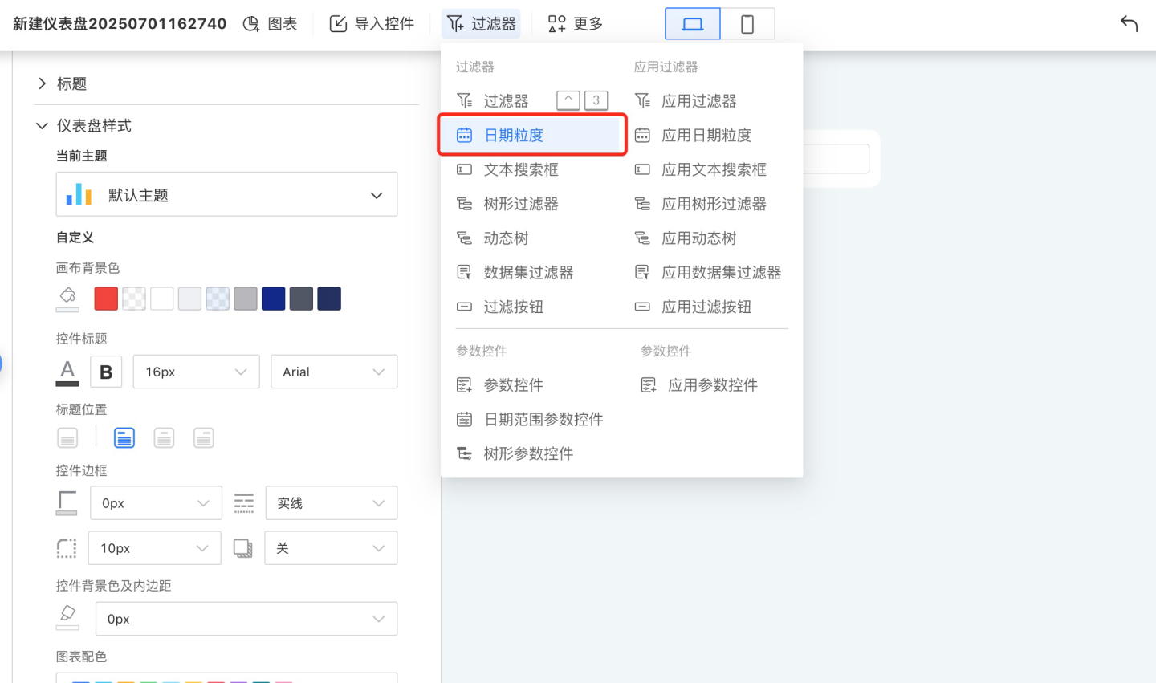Viewport: 1156px width, 683px height.
Task: Open the 默认主题 theme dropdown
Action: [226, 195]
